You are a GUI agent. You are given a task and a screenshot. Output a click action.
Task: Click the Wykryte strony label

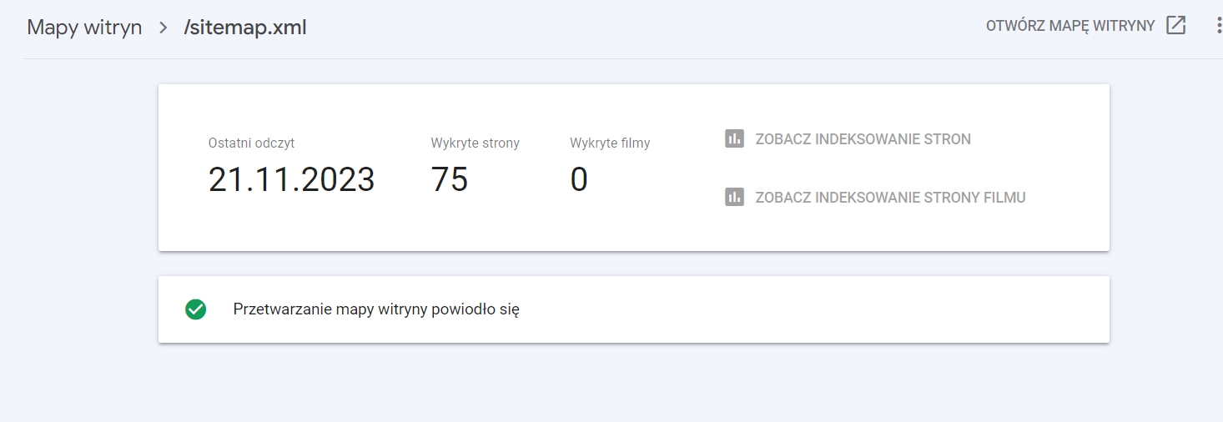475,143
